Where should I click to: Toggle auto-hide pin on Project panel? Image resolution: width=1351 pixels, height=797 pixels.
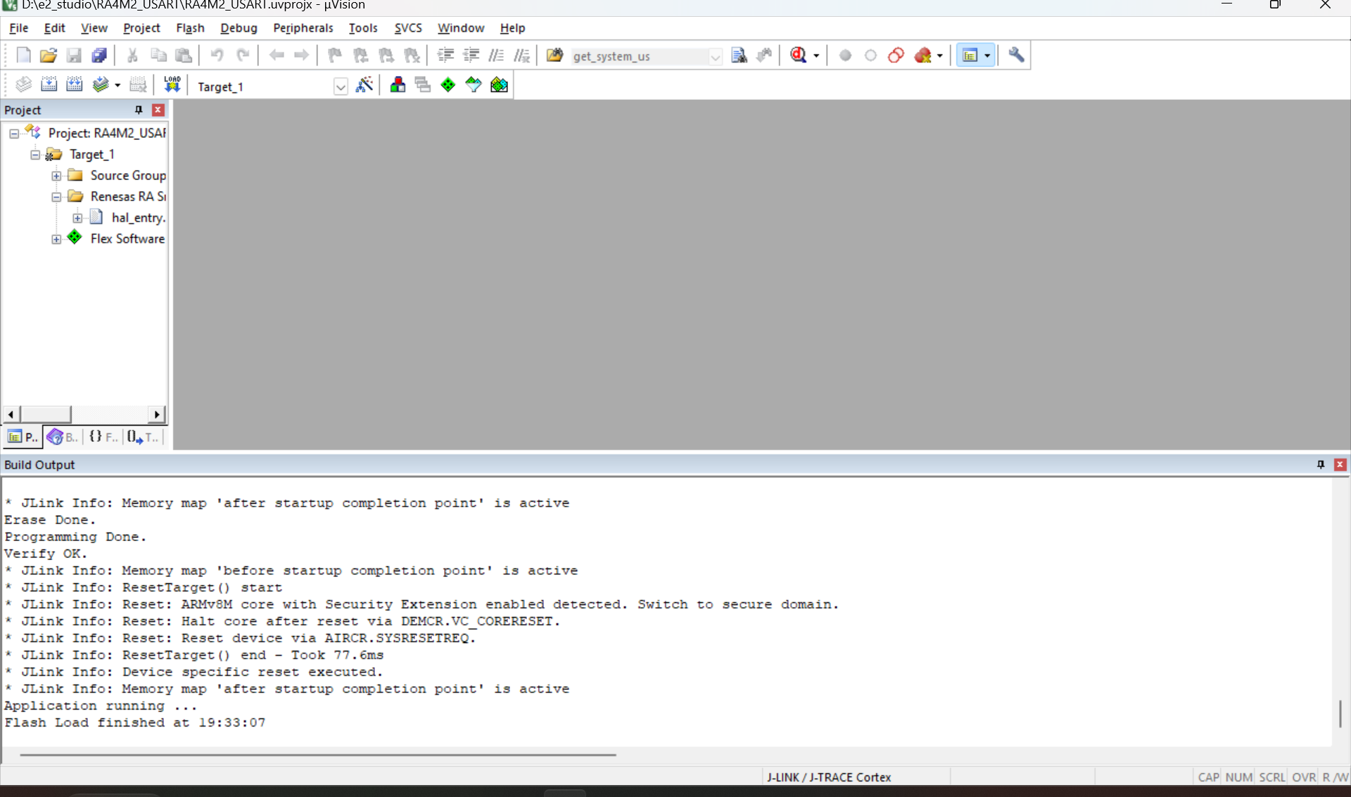(139, 110)
